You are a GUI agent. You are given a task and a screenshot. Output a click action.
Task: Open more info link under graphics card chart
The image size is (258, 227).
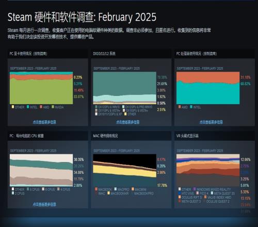click(x=44, y=122)
